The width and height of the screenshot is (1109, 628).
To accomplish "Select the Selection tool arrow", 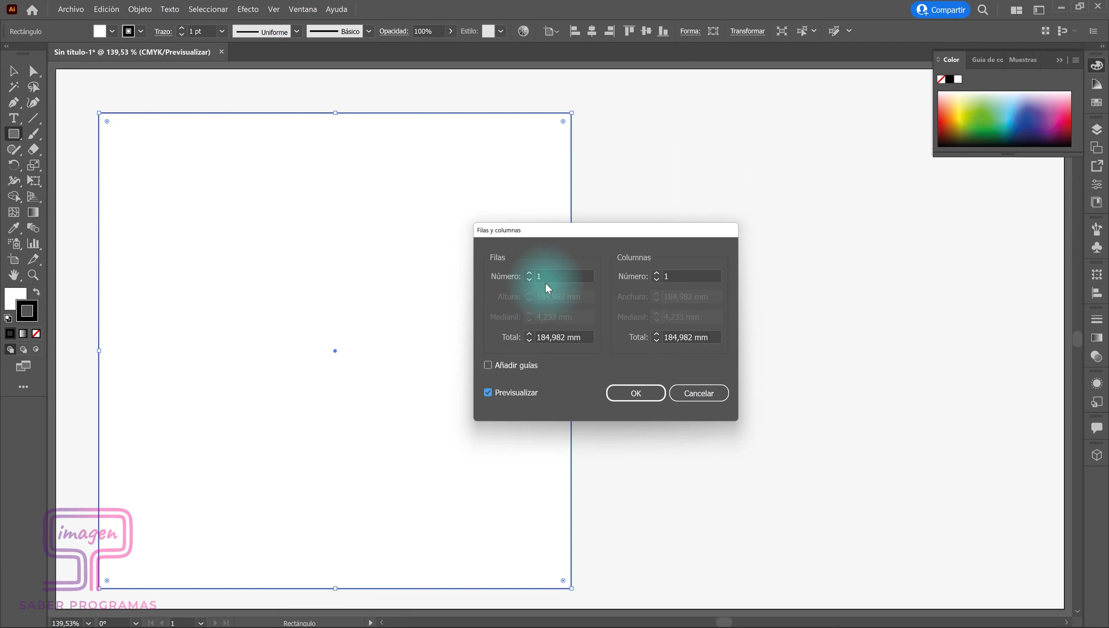I will tap(13, 71).
